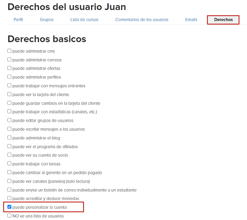Enable 'puede guardar cambios en la tarjeta del cliente'
This screenshot has width=247, height=220.
[10, 103]
